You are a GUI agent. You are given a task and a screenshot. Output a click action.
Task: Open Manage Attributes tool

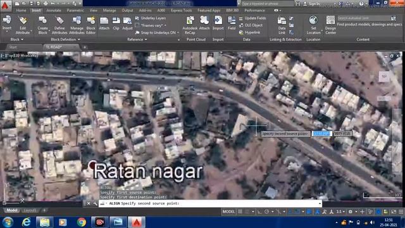point(77,25)
